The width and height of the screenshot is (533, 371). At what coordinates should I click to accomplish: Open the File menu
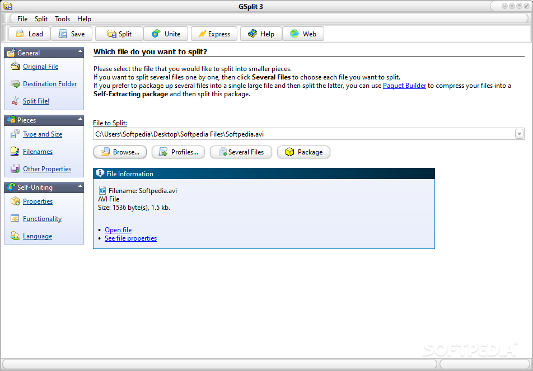click(x=22, y=18)
